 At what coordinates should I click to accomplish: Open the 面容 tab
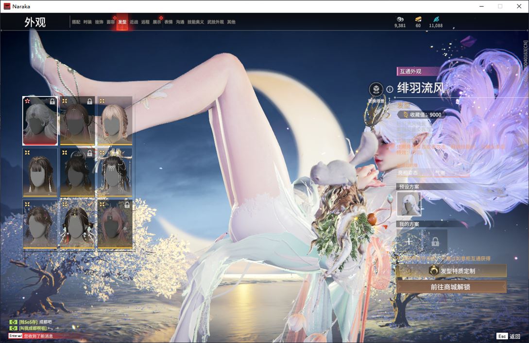click(x=111, y=22)
